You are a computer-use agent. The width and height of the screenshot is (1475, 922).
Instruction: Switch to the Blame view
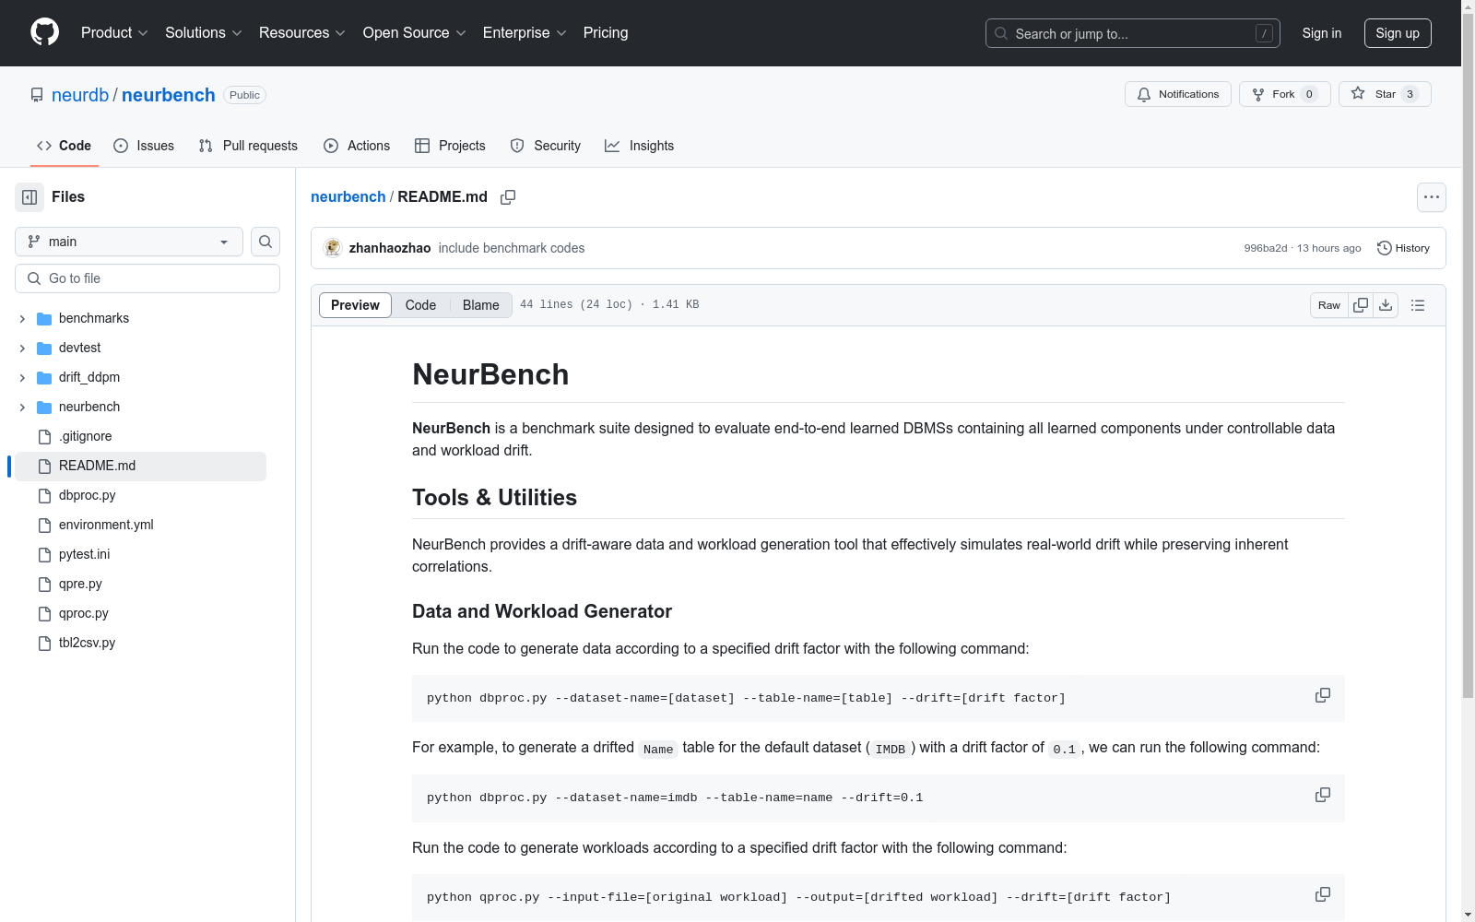click(480, 305)
